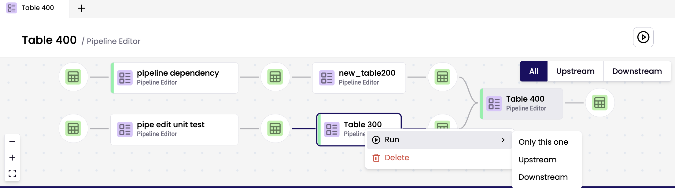This screenshot has width=675, height=188.
Task: Click the Table 400 tab pipeline icon
Action: point(12,8)
